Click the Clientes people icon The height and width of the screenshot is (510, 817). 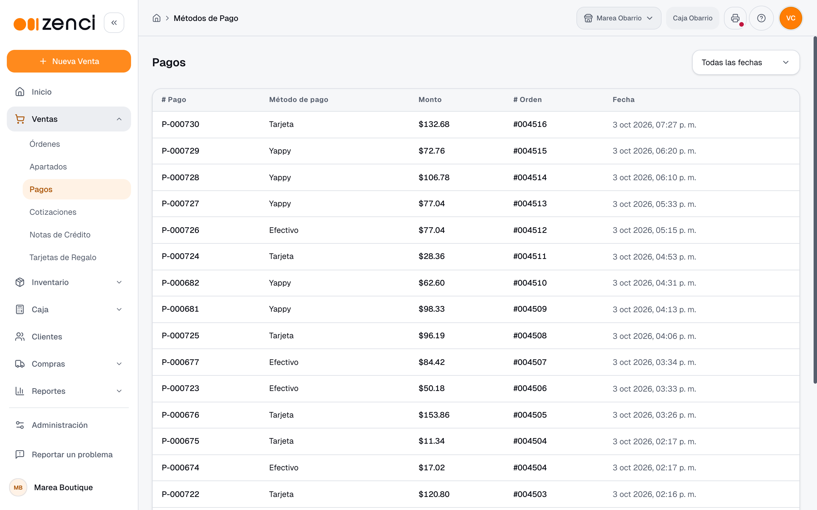[x=20, y=337]
